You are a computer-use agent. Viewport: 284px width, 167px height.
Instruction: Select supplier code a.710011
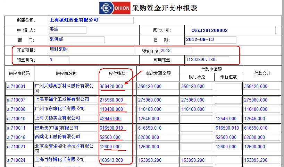[19, 128]
